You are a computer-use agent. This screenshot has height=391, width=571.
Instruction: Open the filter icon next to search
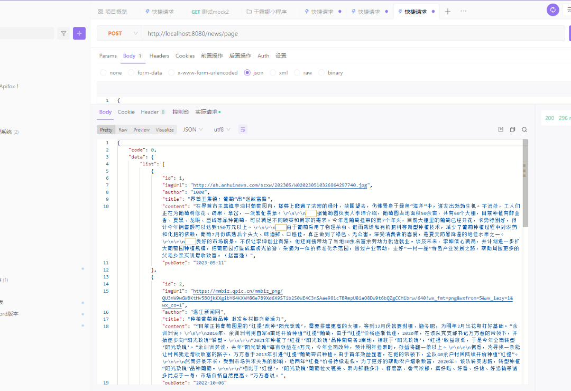click(63, 33)
